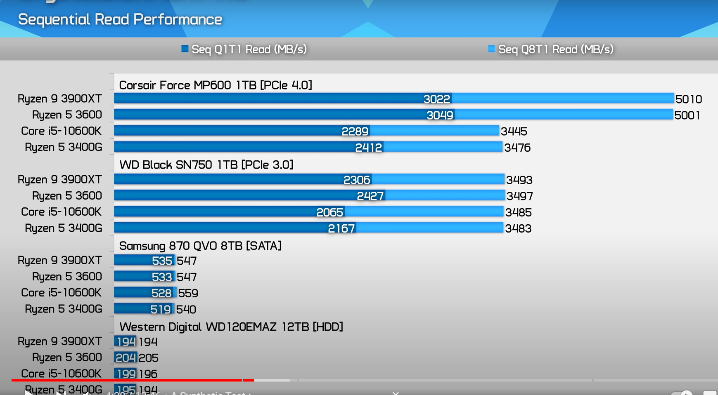Click the 3493 value in the WD Black group
The width and height of the screenshot is (718, 395).
pyautogui.click(x=519, y=180)
